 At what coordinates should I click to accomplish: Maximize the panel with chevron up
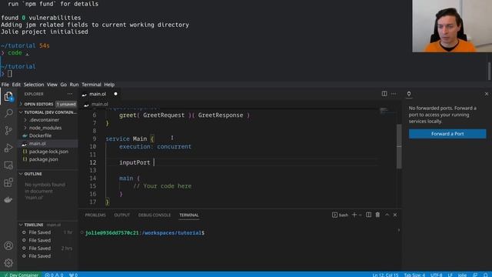click(x=387, y=215)
